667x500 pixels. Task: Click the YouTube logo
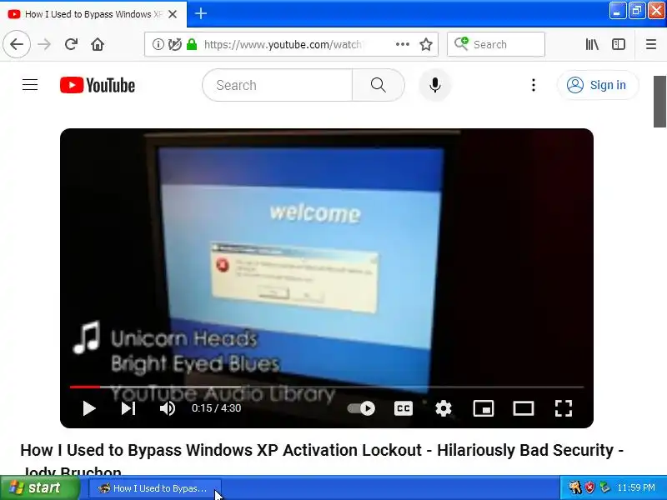click(98, 85)
